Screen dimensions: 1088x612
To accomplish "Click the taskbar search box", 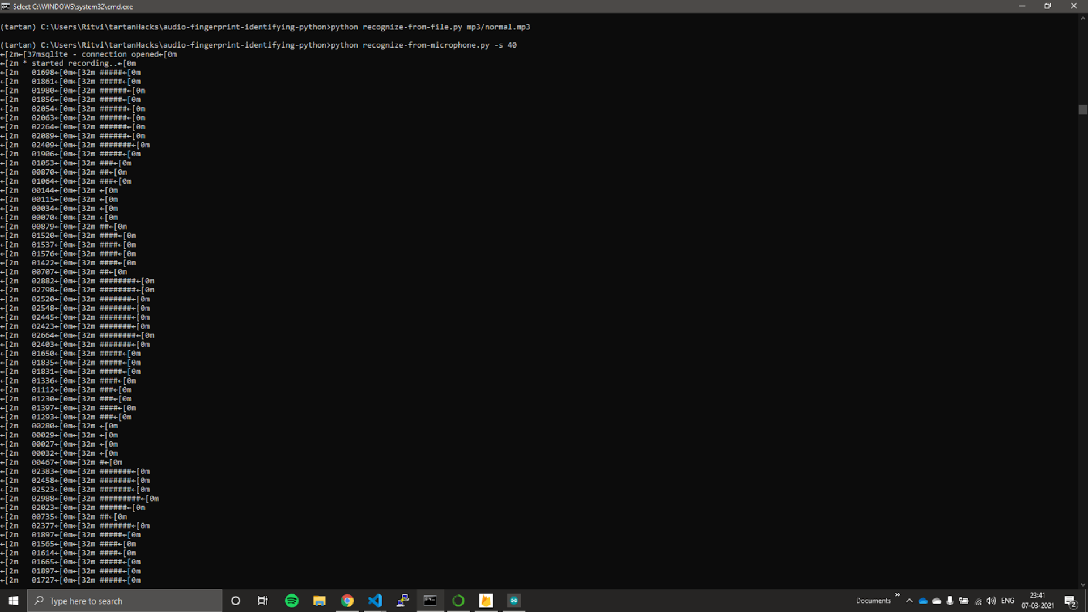I will (x=125, y=601).
